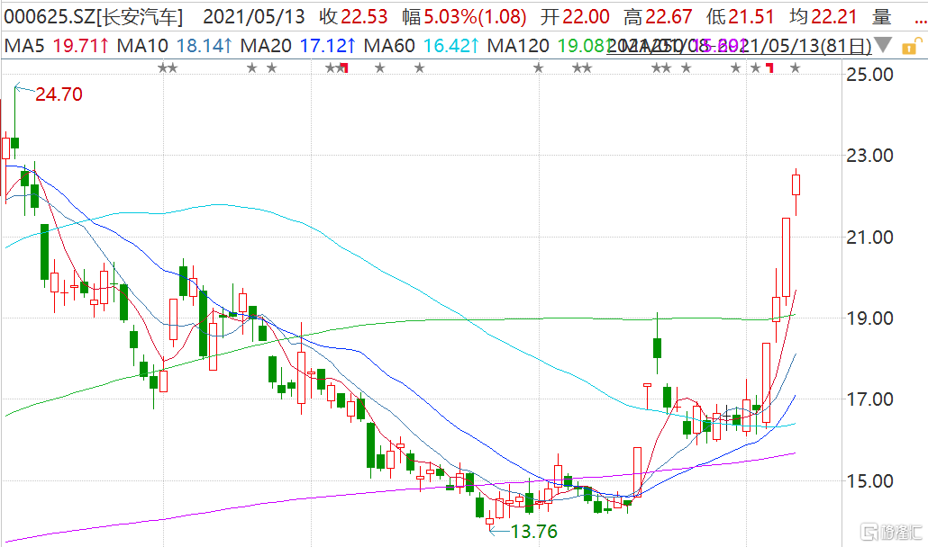Open the gray triangle dropdown beside the date range
This screenshot has width=928, height=547.
[x=882, y=45]
